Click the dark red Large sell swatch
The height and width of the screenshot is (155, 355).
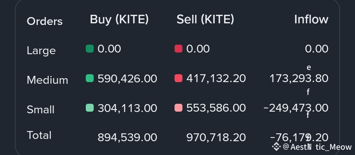[x=178, y=49]
